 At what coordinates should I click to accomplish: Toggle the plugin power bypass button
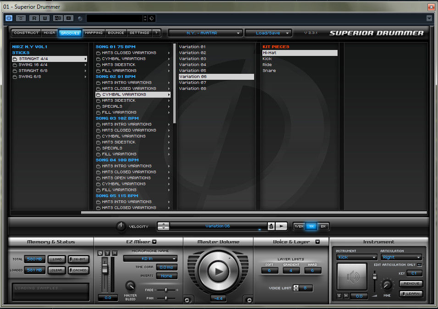tap(9, 18)
